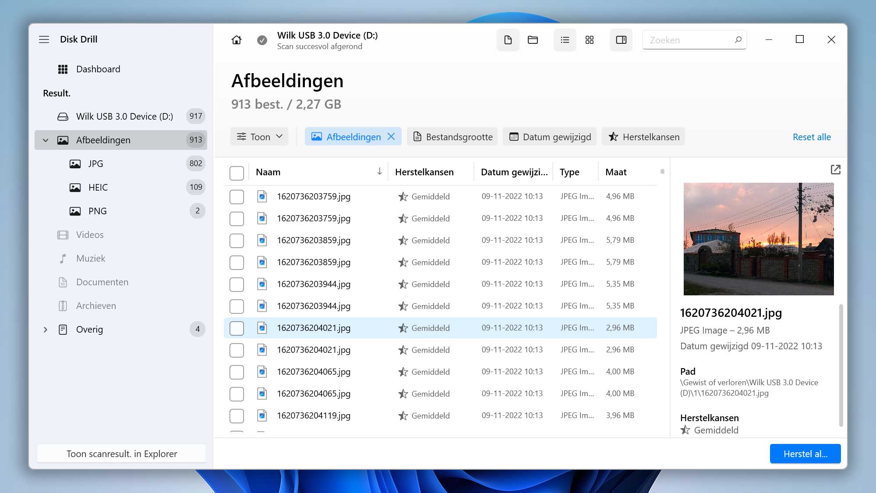The image size is (876, 493).
Task: Click Toon scanresult. in Explorer button
Action: pos(121,454)
